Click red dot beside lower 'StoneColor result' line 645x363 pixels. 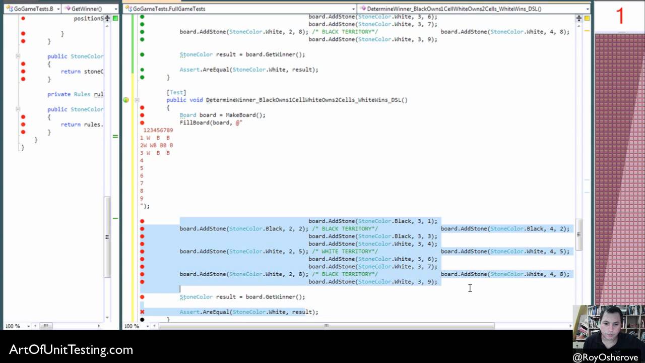[142, 297]
